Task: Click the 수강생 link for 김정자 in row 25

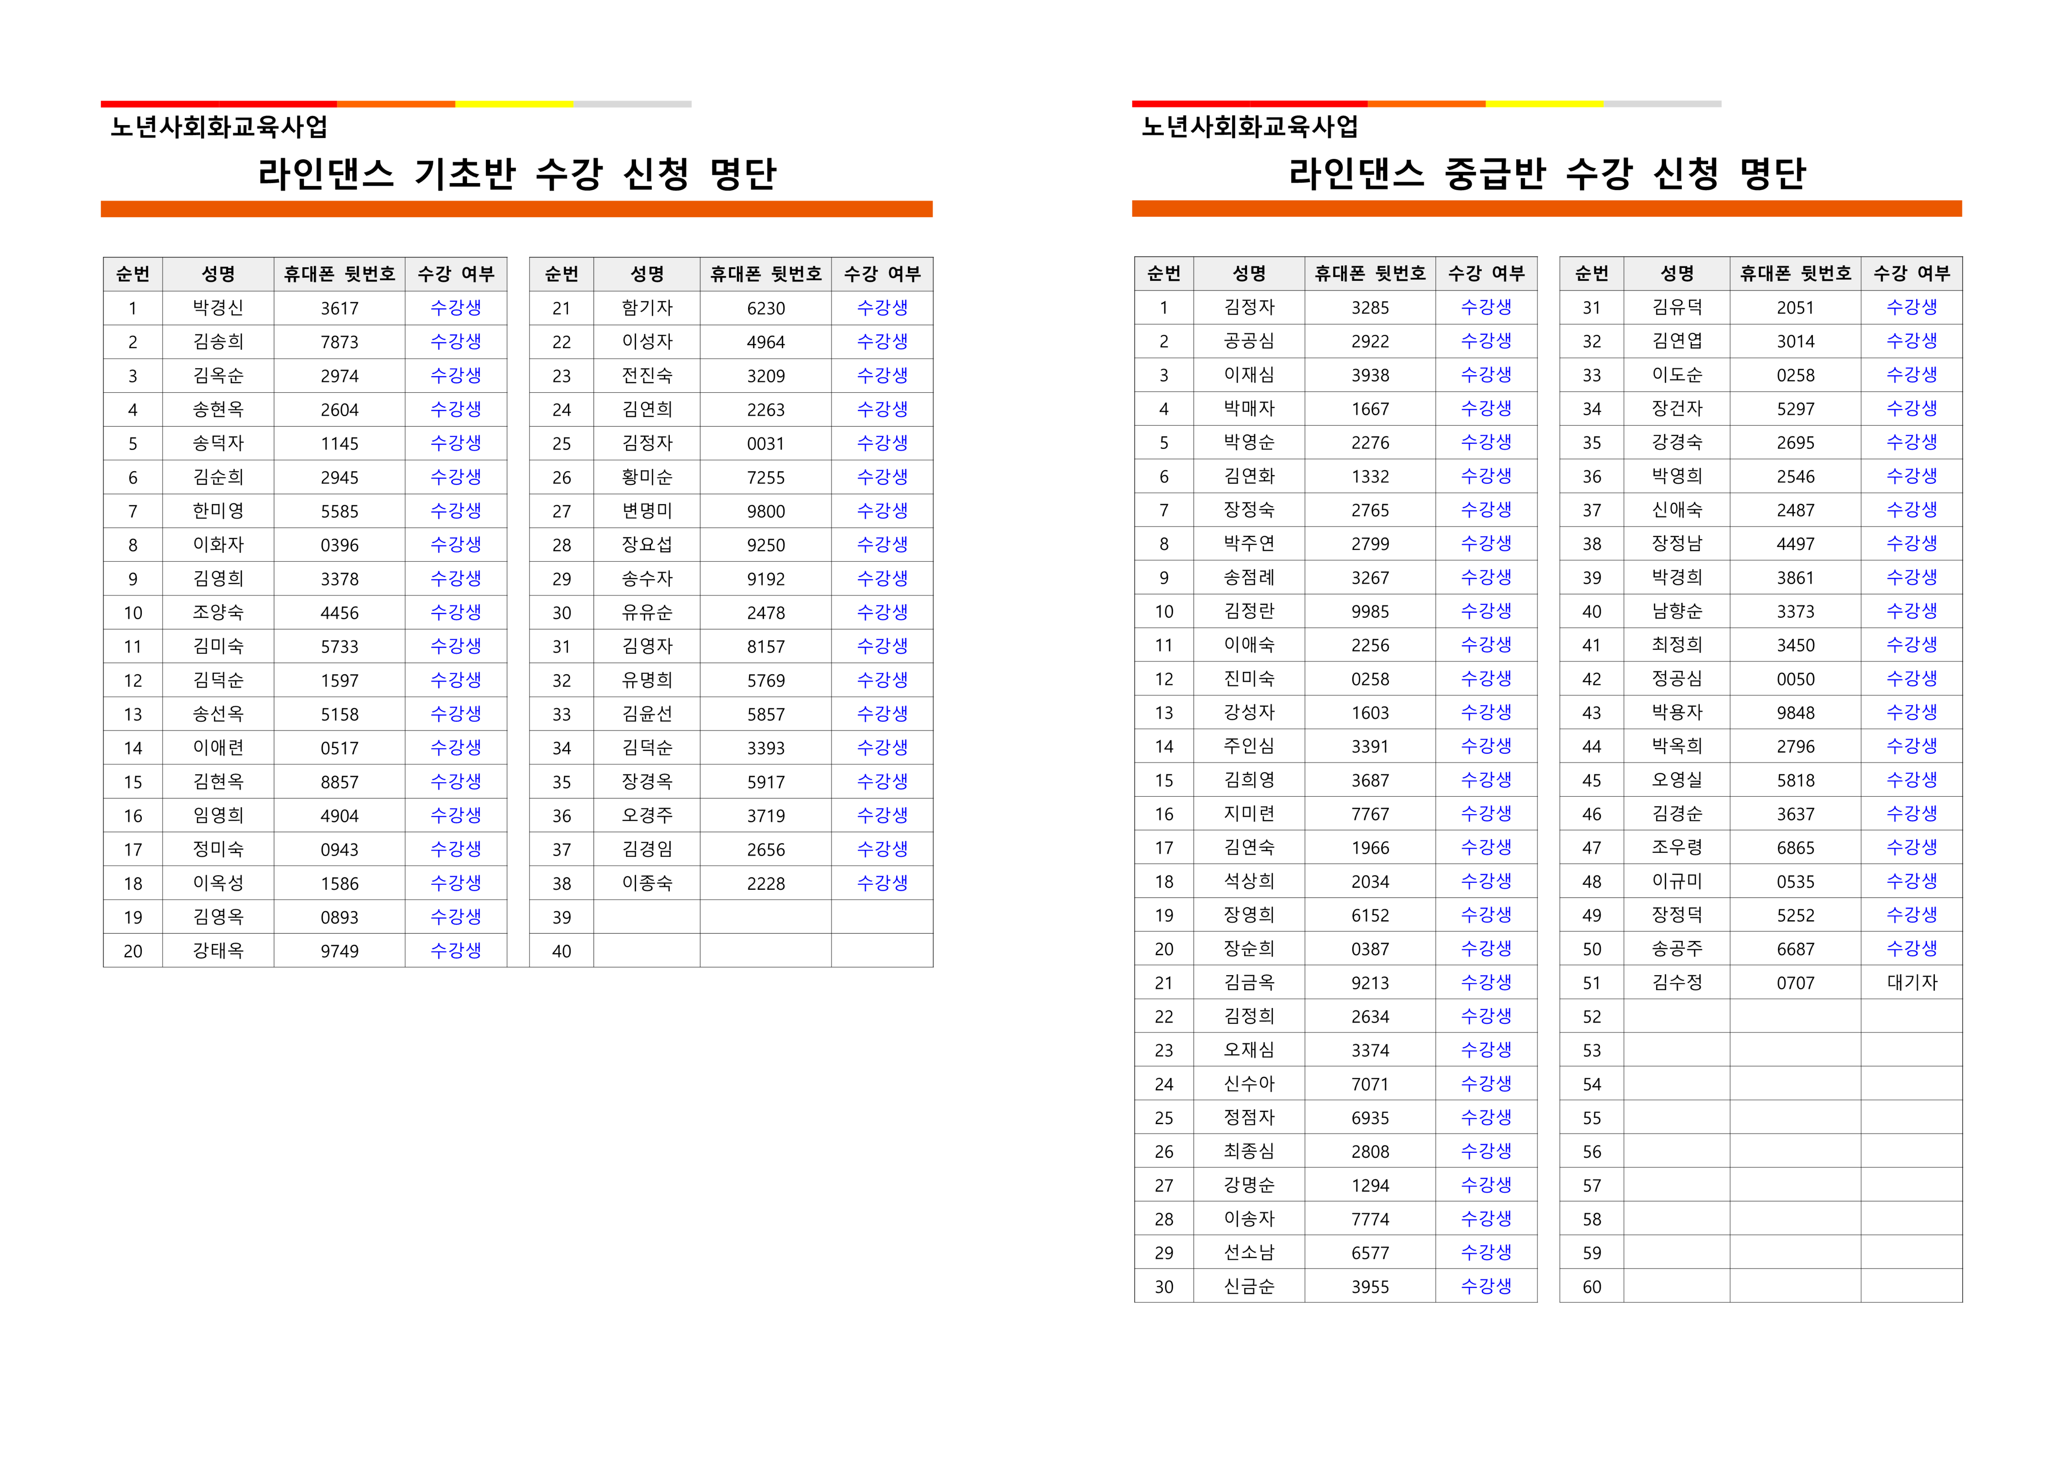Action: tap(882, 443)
